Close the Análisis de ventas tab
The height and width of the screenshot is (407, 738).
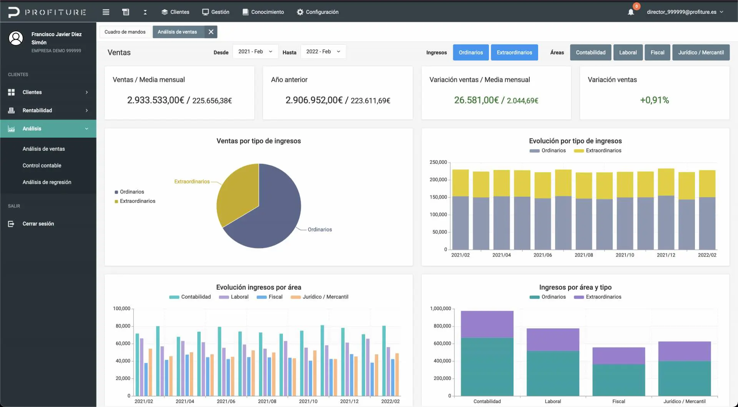(211, 32)
